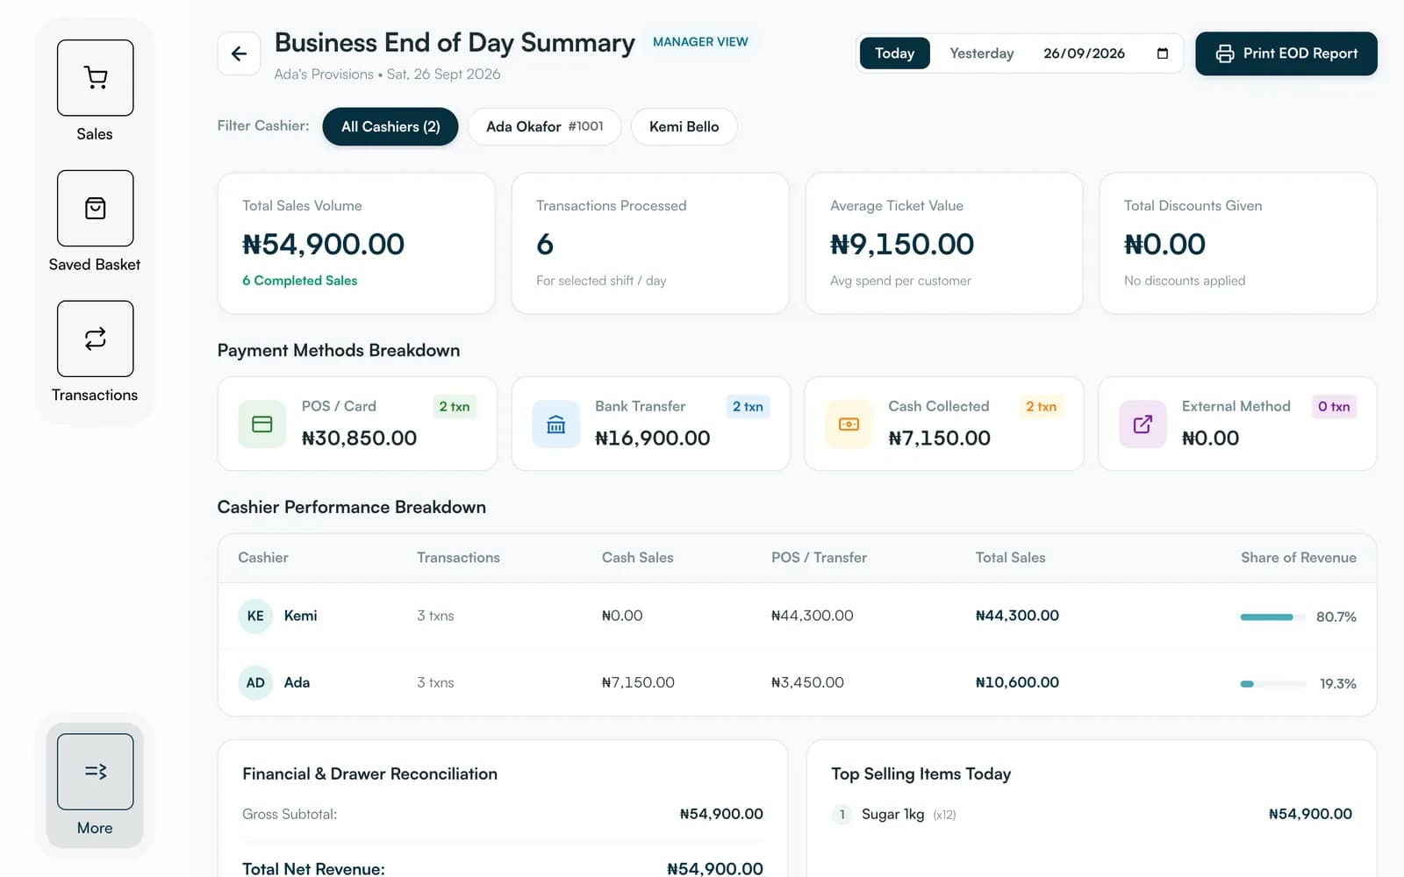Click the POS / Transfer column header

pos(819,558)
